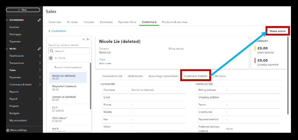Switch to the Overview tab
Image resolution: width=298 pixels, height=140 pixels.
pos(55,22)
